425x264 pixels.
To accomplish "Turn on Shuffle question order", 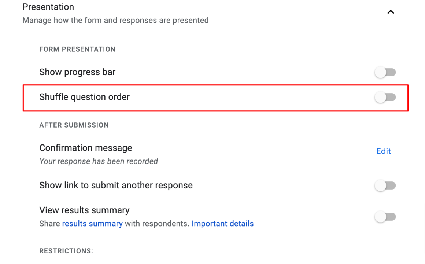I will pos(385,97).
